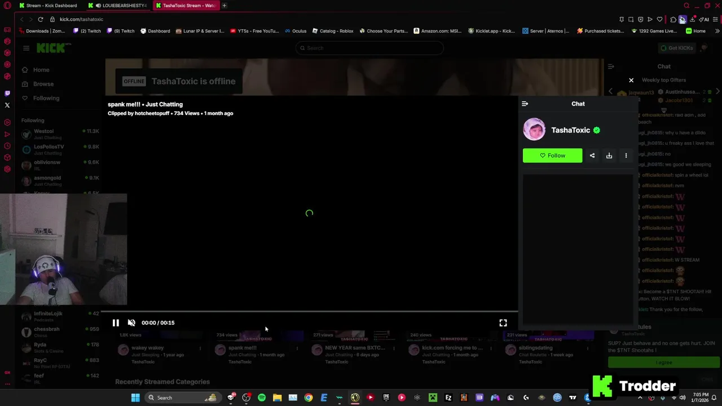Open options for siblingsdating clip card

click(588, 348)
